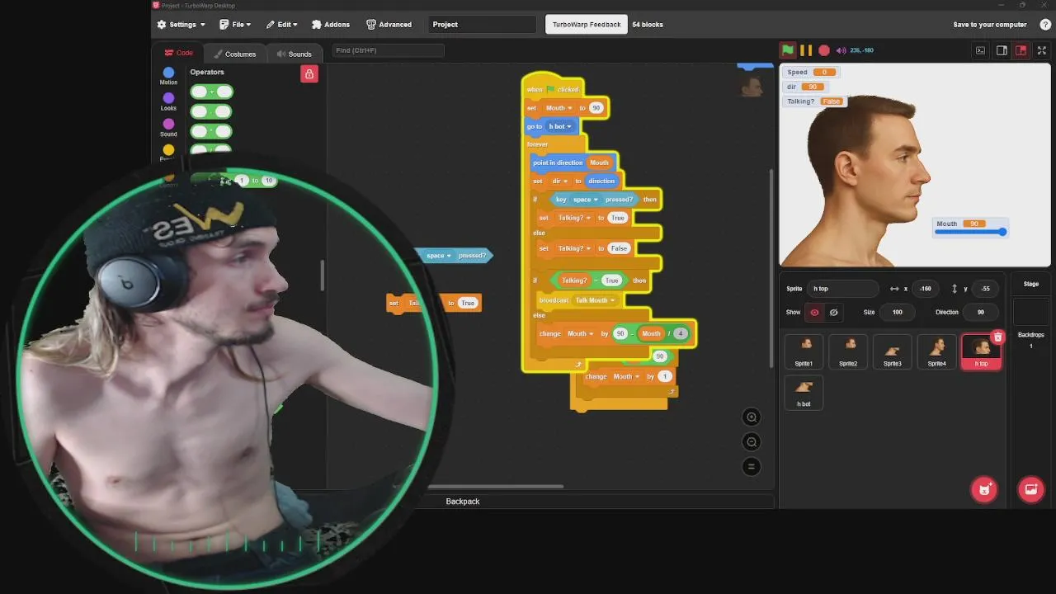Click the sprite name field h top

click(x=843, y=289)
